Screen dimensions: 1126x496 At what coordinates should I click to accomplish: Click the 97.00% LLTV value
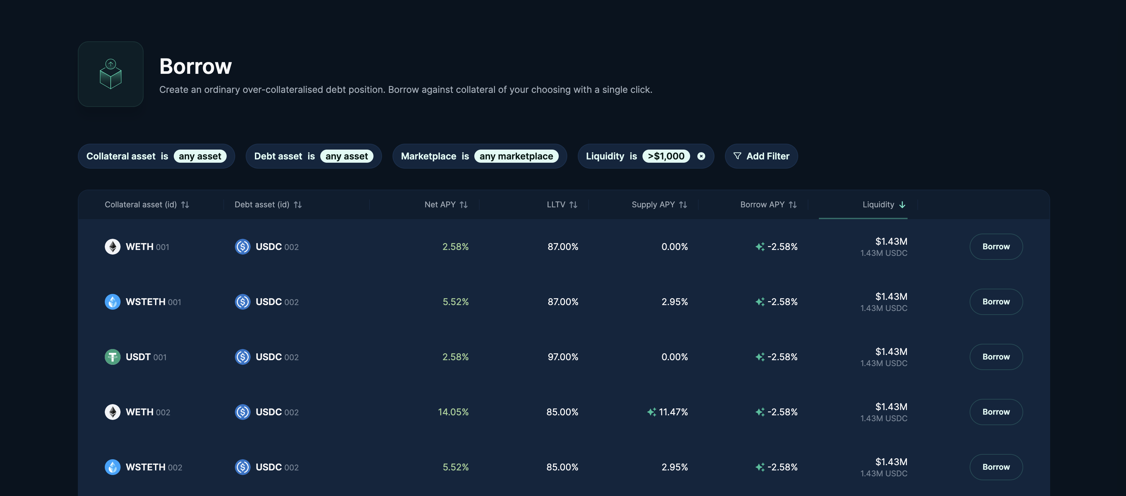[563, 357]
